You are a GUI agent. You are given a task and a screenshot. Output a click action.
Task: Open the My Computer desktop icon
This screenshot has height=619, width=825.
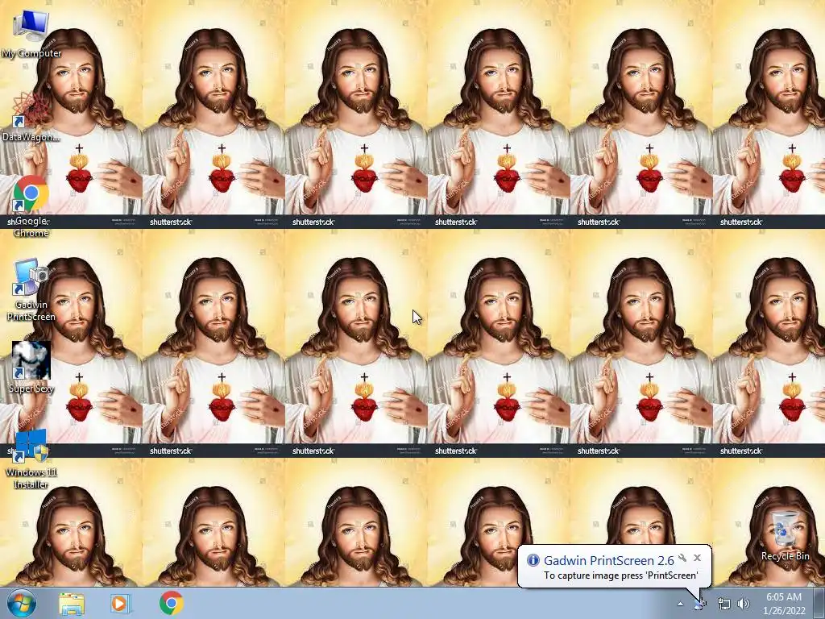click(31, 32)
